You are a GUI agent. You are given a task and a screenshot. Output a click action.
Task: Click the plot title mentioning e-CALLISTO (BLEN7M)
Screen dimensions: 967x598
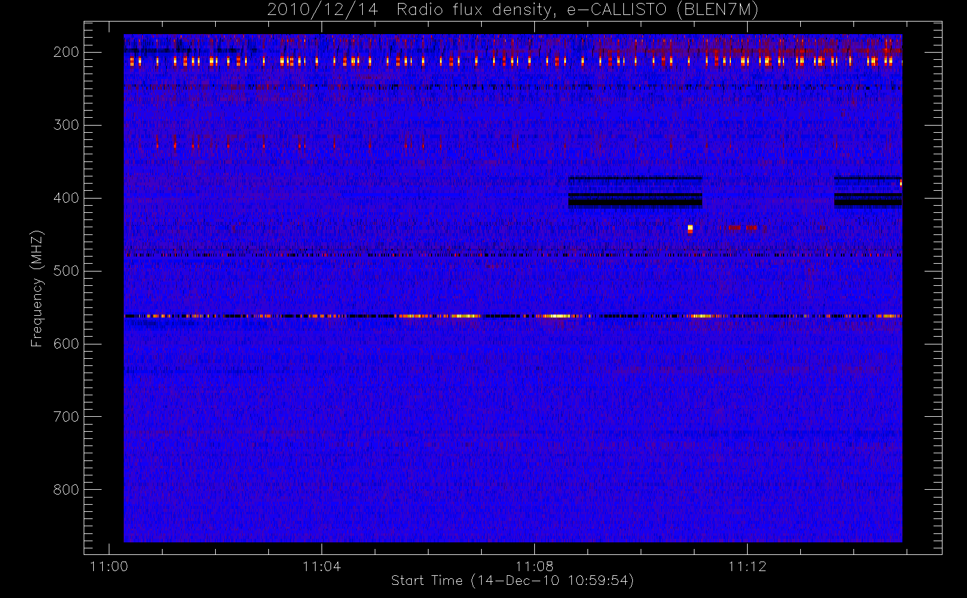tap(513, 10)
